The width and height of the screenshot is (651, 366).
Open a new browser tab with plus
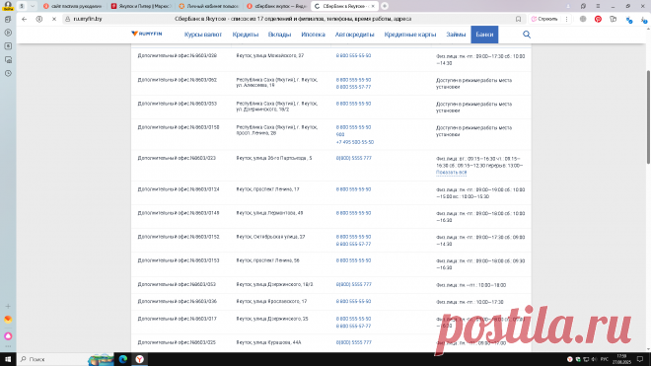[385, 6]
